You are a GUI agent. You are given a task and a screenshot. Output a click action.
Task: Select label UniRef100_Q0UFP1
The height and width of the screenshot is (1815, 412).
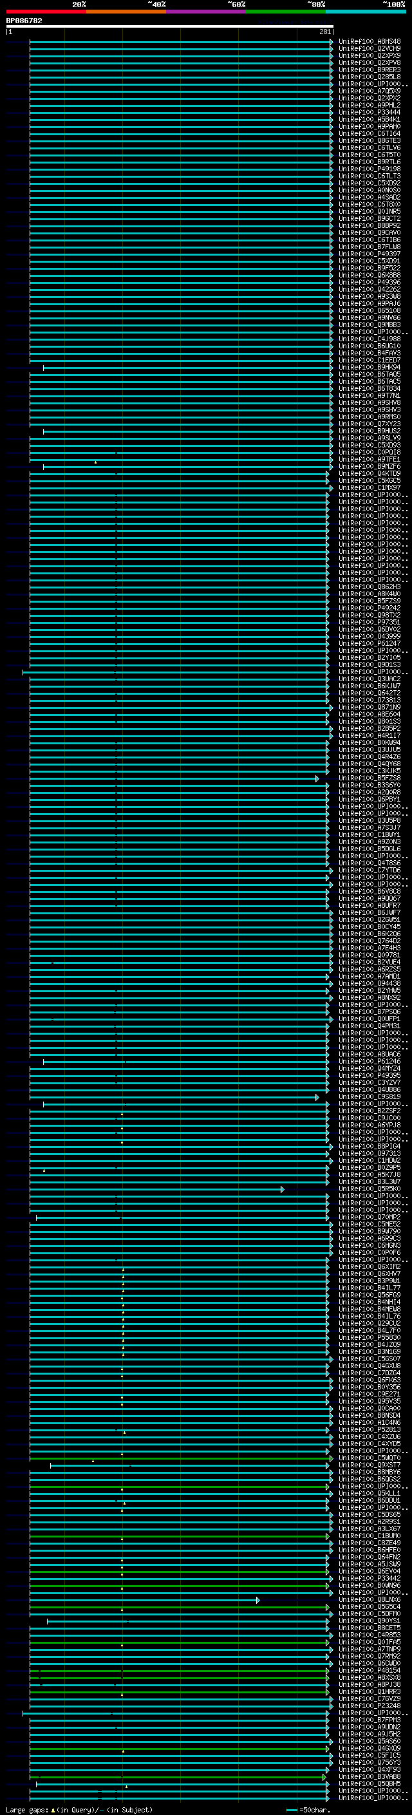[370, 1019]
